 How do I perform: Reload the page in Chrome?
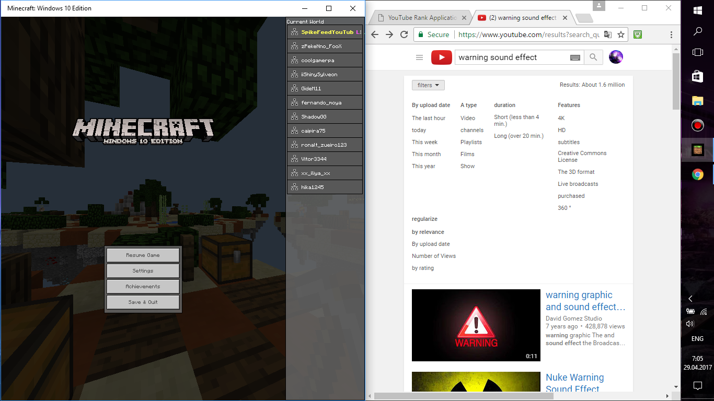pyautogui.click(x=404, y=34)
